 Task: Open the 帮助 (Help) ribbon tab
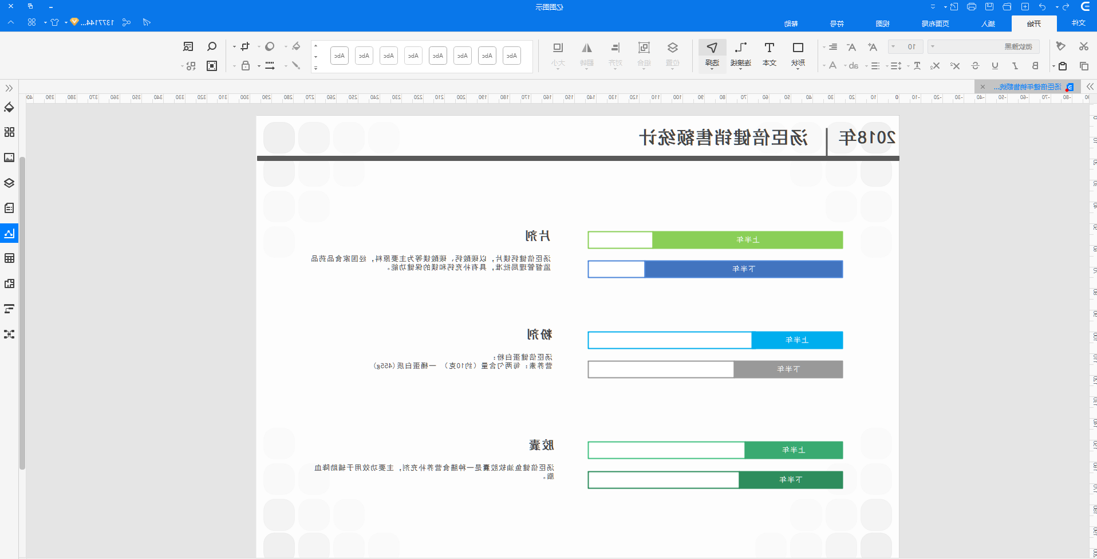[x=791, y=23]
